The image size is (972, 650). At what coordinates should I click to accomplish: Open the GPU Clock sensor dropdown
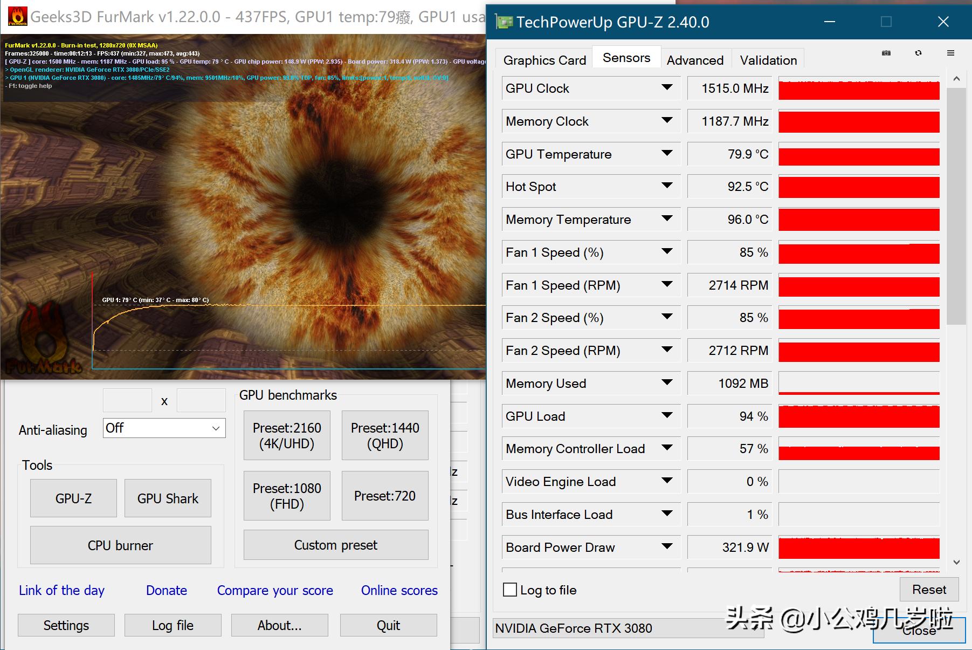tap(667, 87)
